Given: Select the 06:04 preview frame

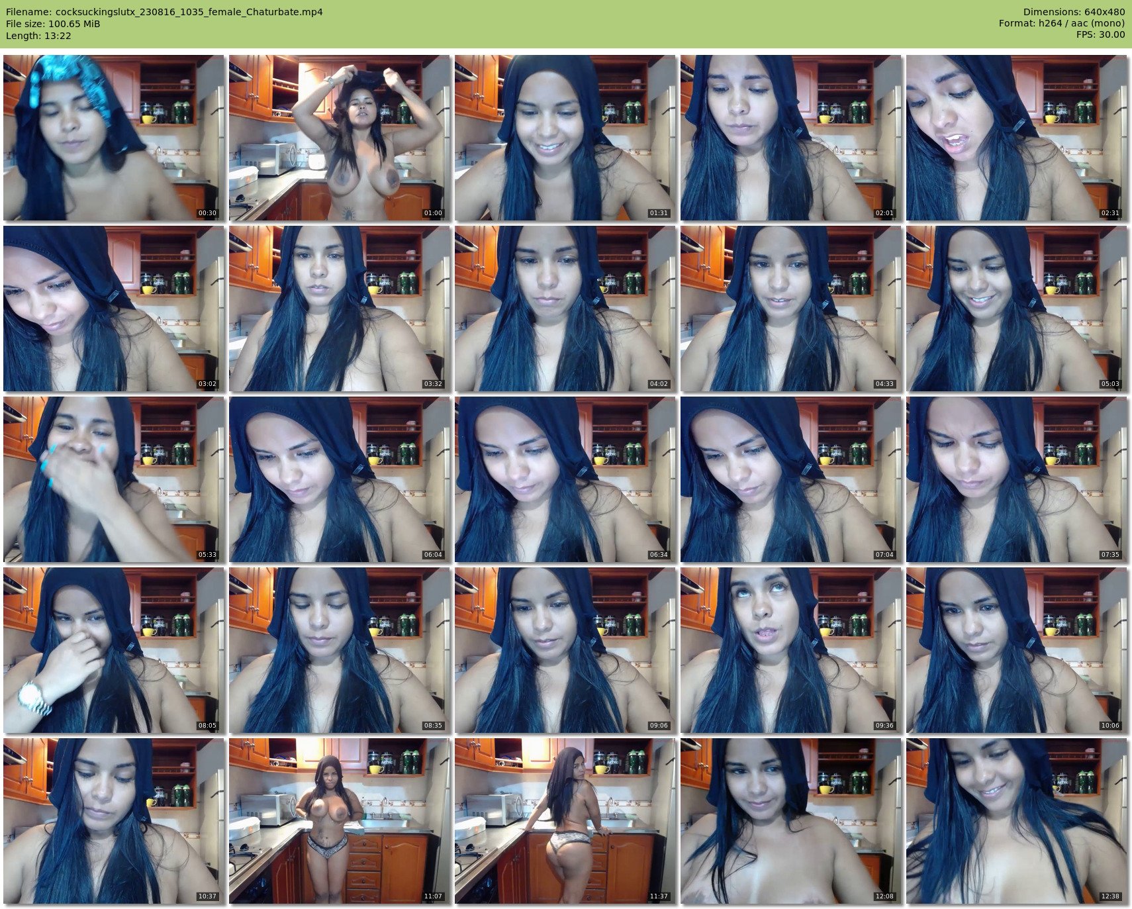Looking at the screenshot, I should click(340, 479).
